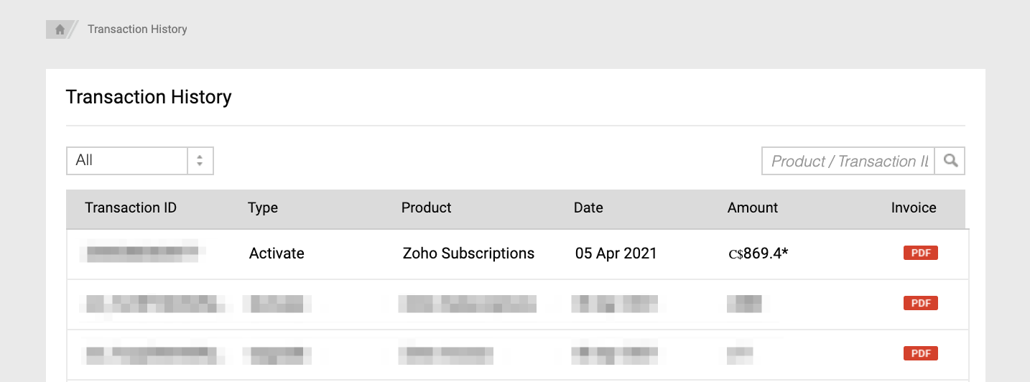Click the blurred transaction ID in first row

(x=142, y=253)
